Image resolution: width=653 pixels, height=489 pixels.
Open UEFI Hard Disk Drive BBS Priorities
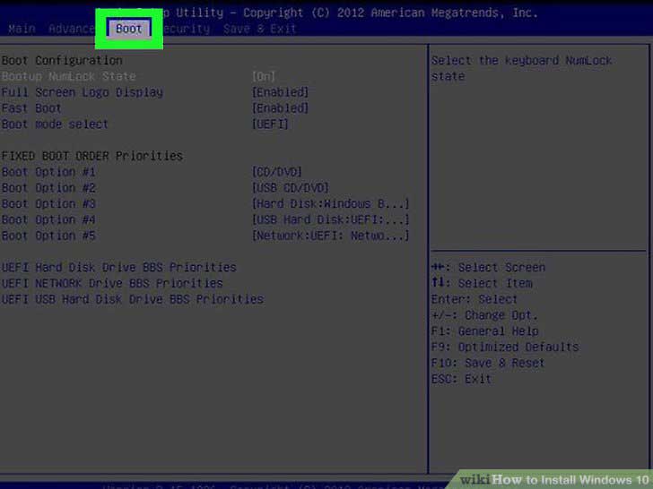[119, 268]
